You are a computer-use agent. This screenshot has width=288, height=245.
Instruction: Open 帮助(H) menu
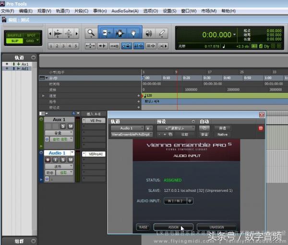pos(228,11)
